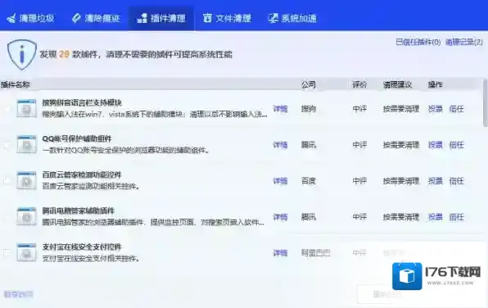Click 信任 for QQ账号保护辅助组件
The image size is (488, 308).
456,145
